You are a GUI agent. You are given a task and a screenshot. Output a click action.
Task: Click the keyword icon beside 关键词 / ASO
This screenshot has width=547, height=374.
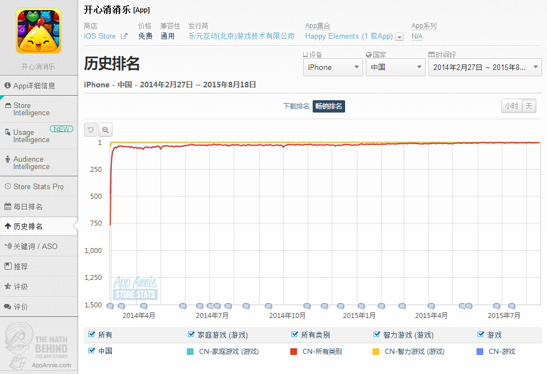[x=8, y=246]
